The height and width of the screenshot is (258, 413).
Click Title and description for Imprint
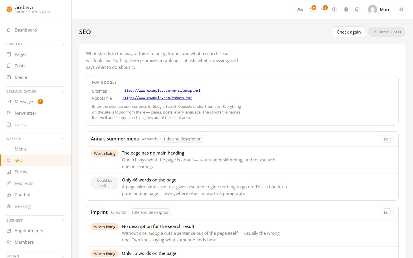tap(150, 212)
